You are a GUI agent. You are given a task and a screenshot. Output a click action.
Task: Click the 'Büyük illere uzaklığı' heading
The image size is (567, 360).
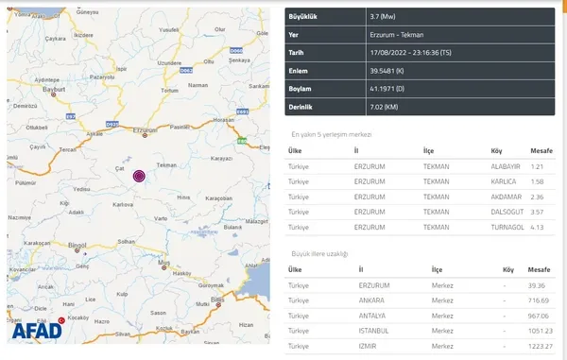coord(319,254)
